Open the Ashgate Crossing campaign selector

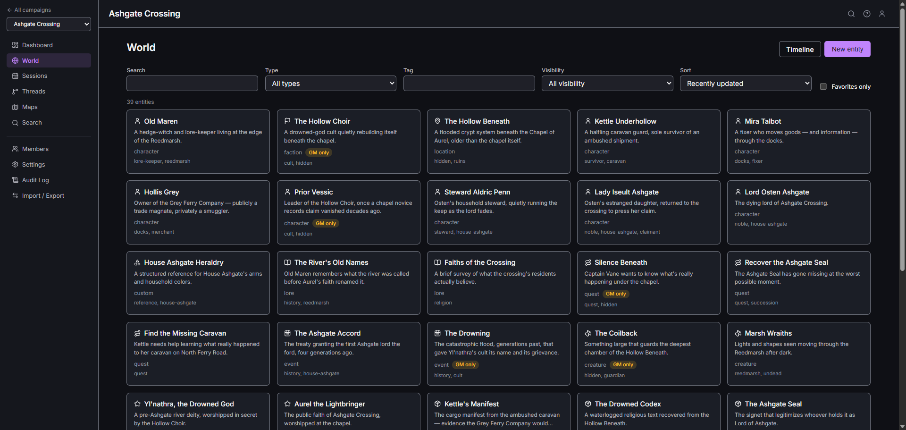coord(49,24)
